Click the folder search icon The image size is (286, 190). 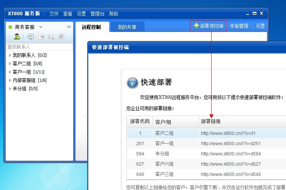(51, 37)
